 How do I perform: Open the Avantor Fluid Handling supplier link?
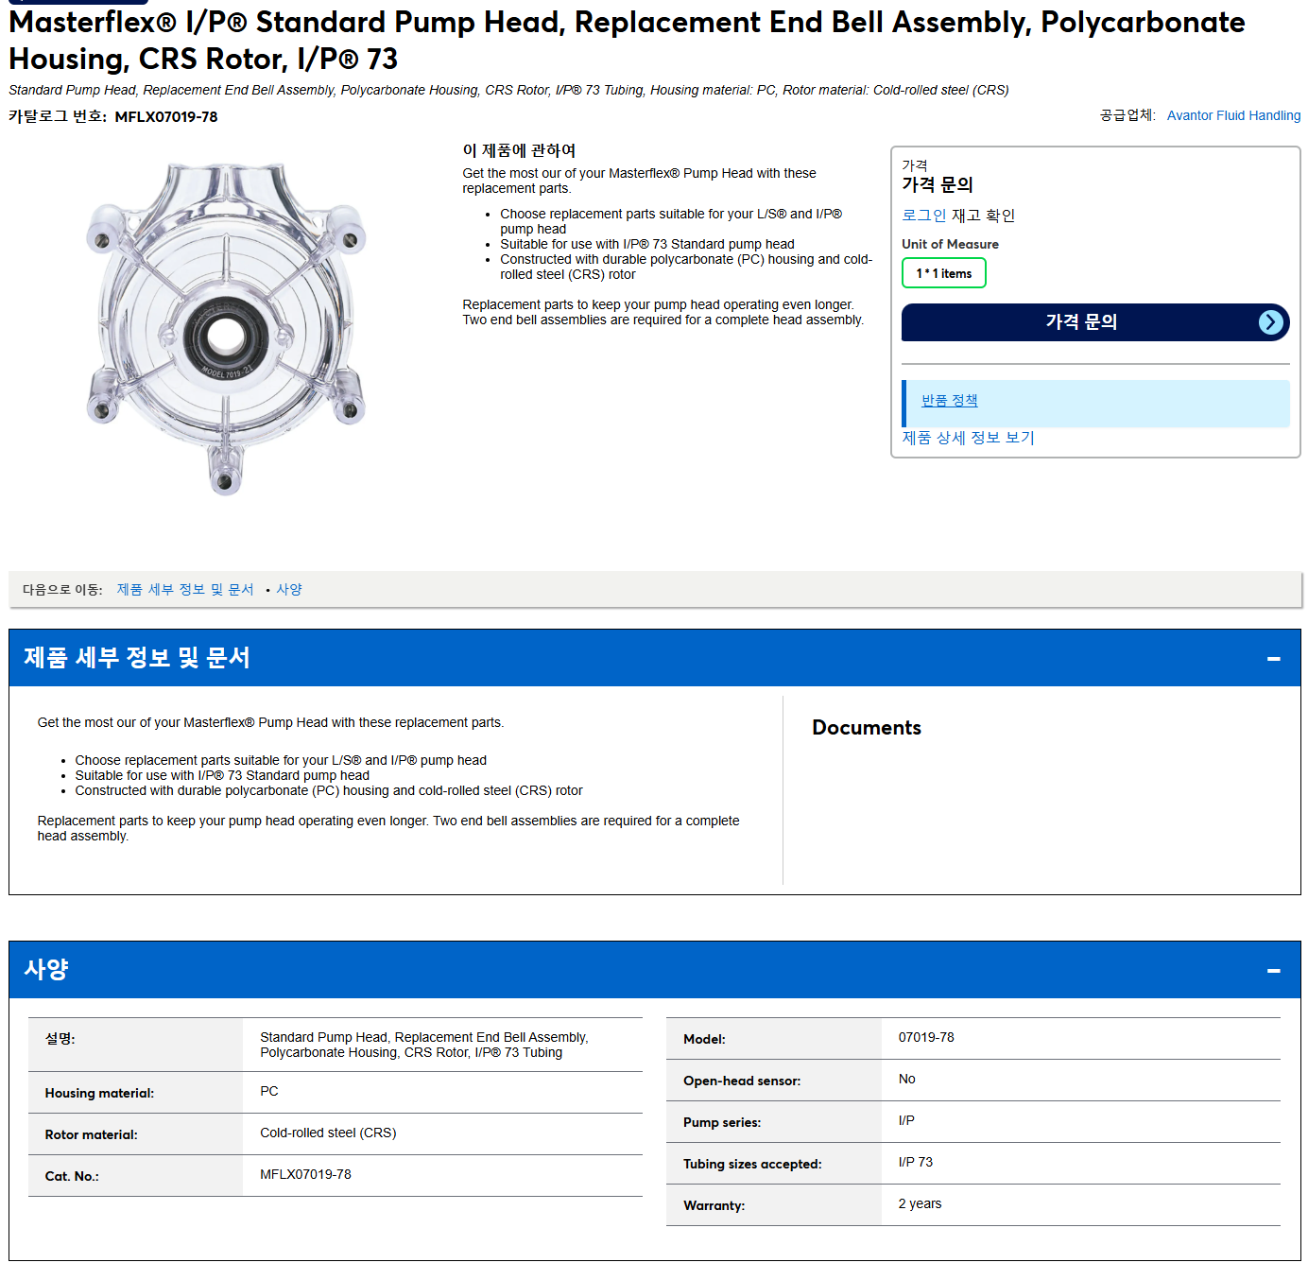tap(1233, 115)
